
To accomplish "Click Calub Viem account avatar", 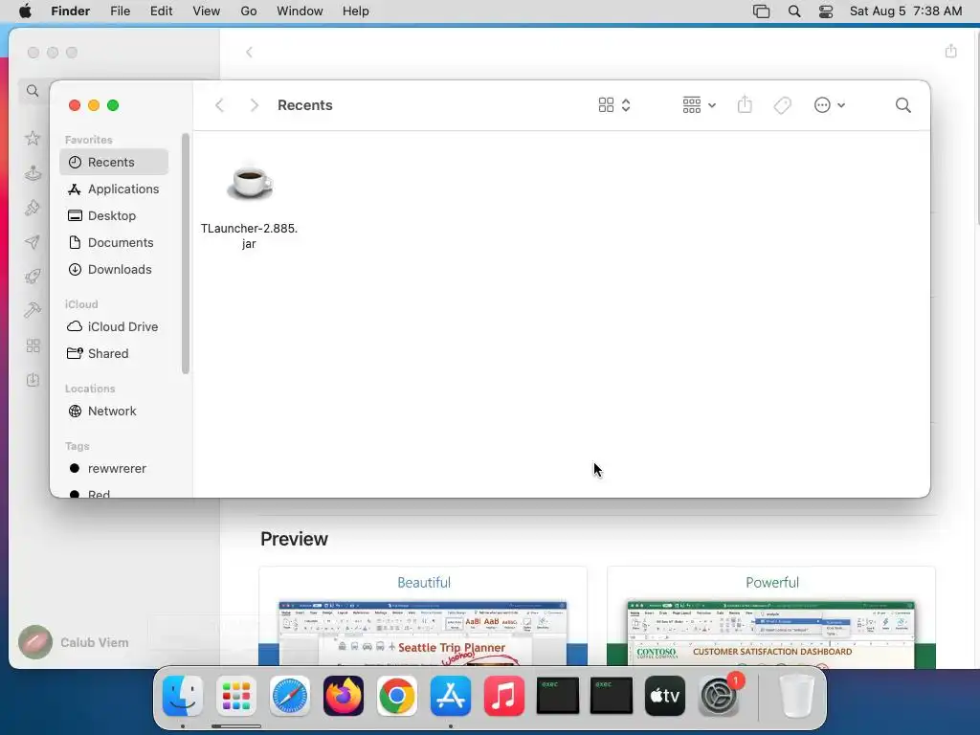I will click(35, 642).
